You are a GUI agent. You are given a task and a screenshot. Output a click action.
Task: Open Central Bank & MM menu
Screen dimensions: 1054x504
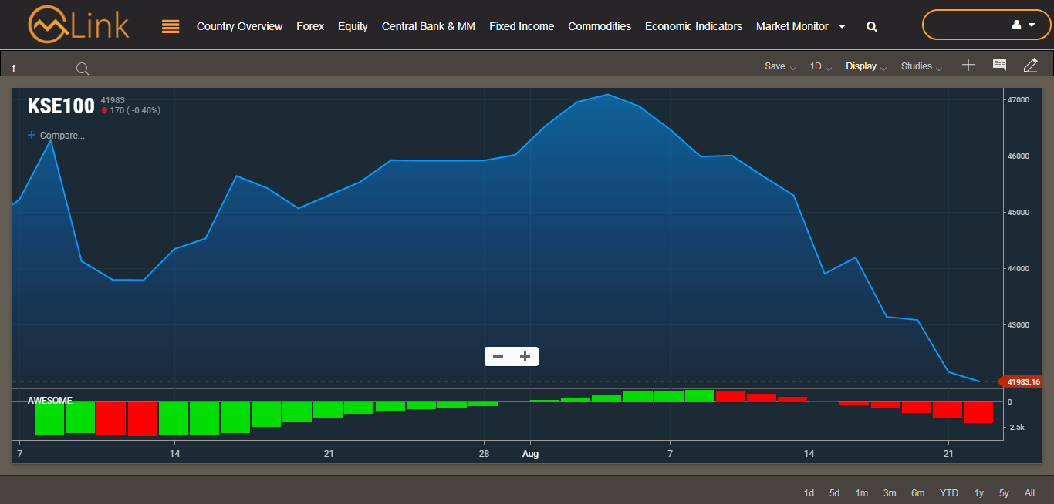428,26
